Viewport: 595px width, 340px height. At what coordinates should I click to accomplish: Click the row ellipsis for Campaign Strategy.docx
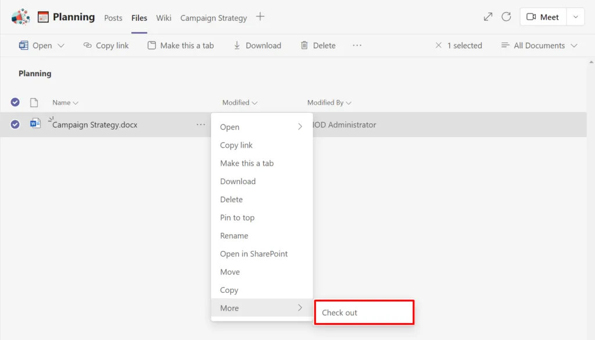click(200, 124)
